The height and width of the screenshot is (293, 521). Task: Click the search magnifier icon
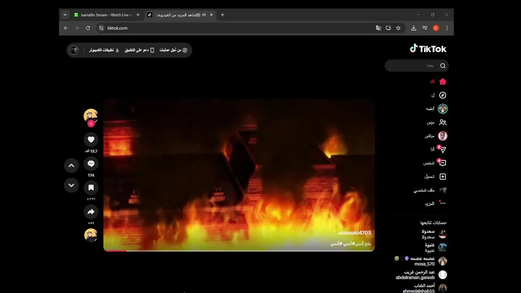[x=443, y=66]
